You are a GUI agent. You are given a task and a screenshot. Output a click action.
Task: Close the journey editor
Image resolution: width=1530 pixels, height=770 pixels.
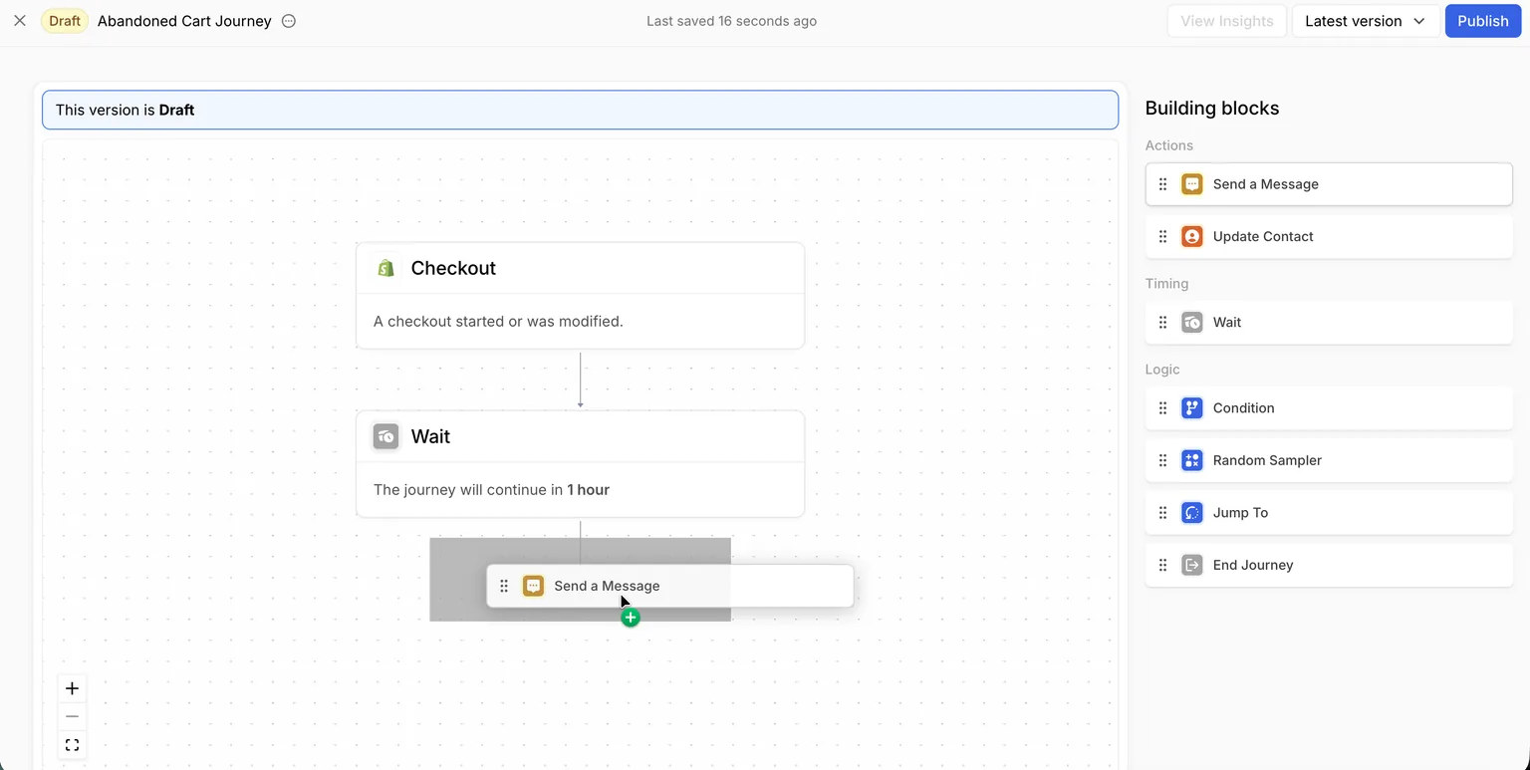point(20,21)
